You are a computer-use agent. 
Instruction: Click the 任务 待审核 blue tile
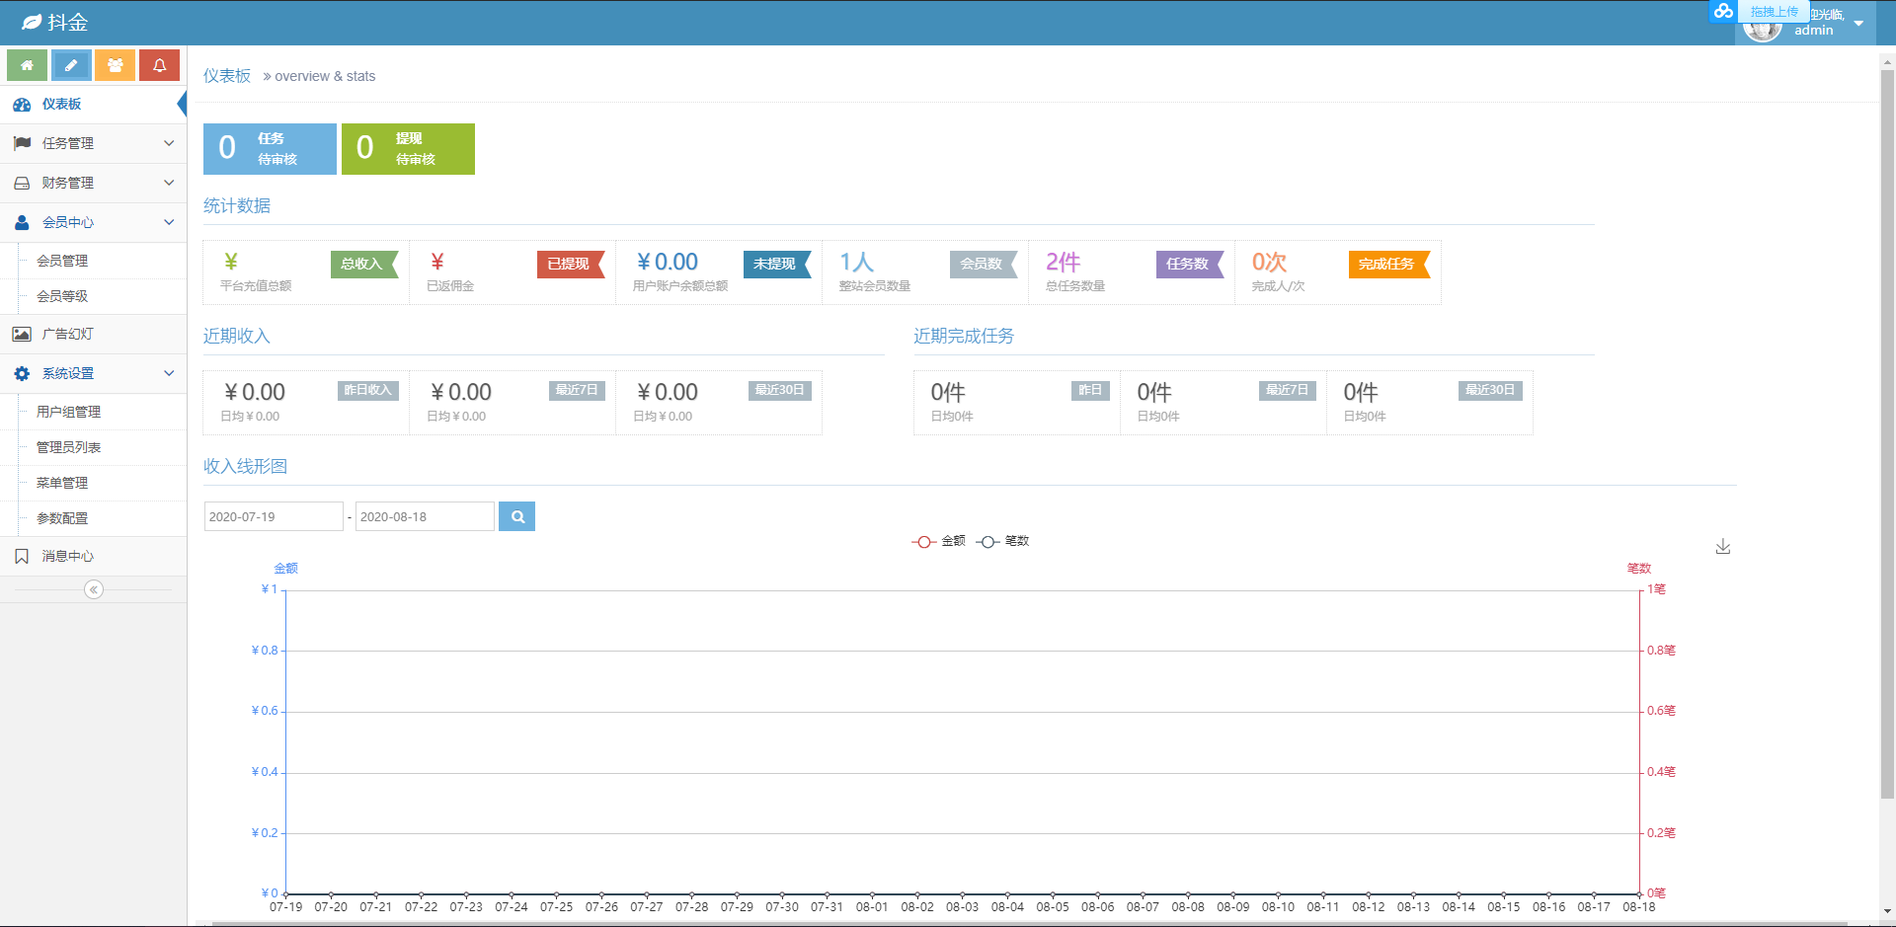pos(270,149)
